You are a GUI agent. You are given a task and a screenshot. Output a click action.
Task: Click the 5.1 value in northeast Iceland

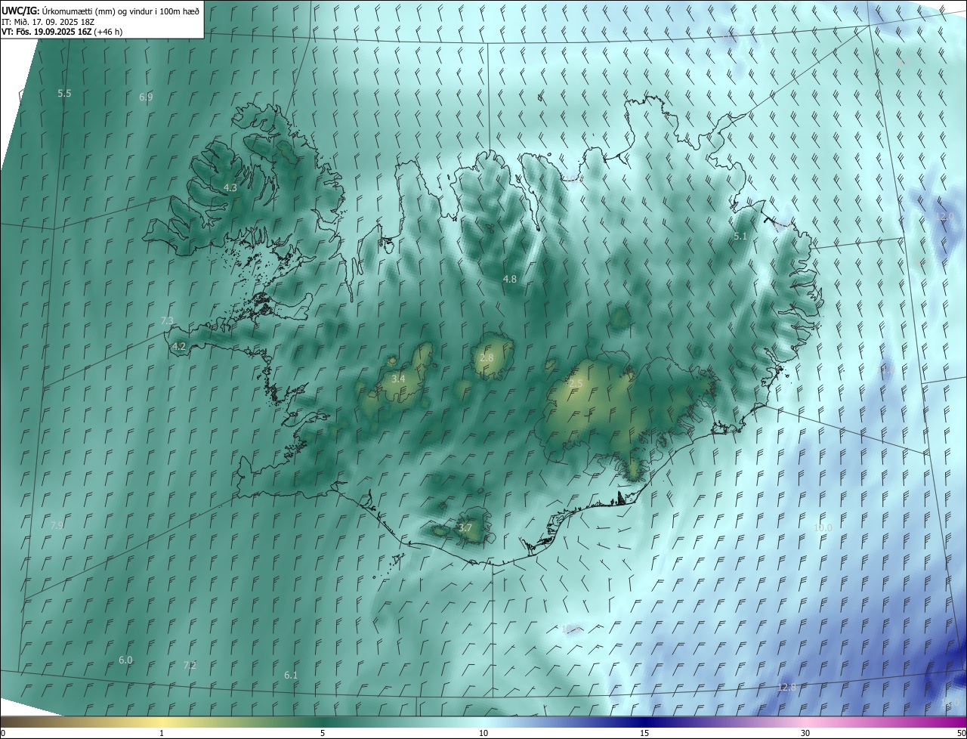coord(740,237)
